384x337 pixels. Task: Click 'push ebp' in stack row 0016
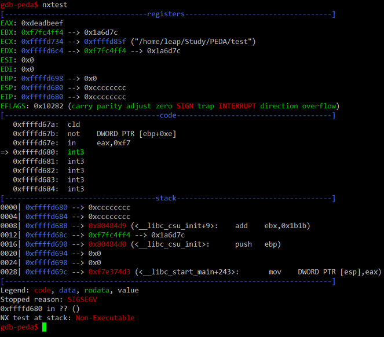(256, 244)
